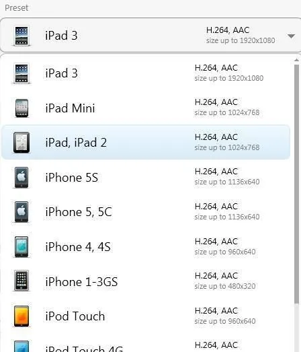Click the iPad Mini device icon

pyautogui.click(x=21, y=108)
